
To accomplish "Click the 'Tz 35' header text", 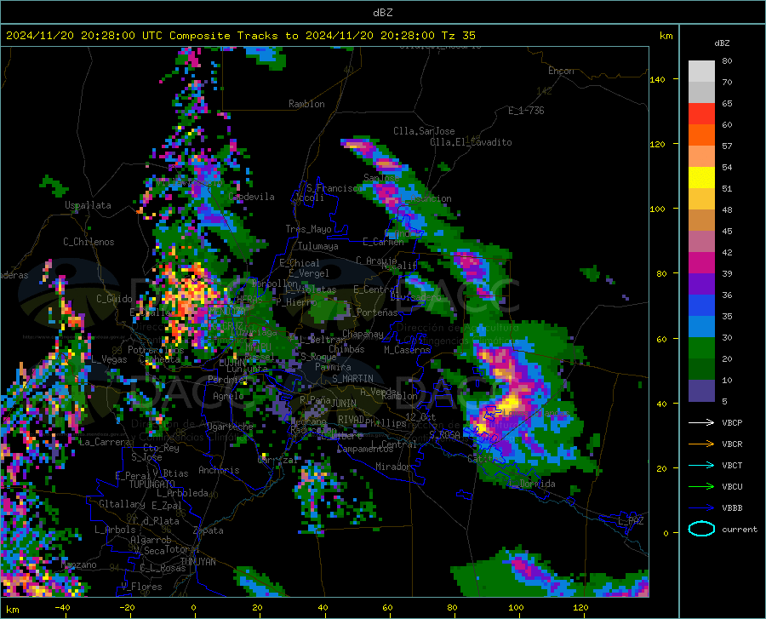I will pyautogui.click(x=459, y=36).
